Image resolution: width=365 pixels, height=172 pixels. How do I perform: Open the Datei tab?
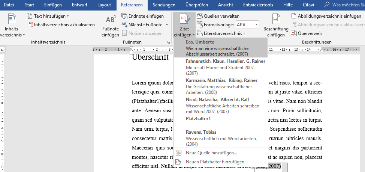click(9, 5)
